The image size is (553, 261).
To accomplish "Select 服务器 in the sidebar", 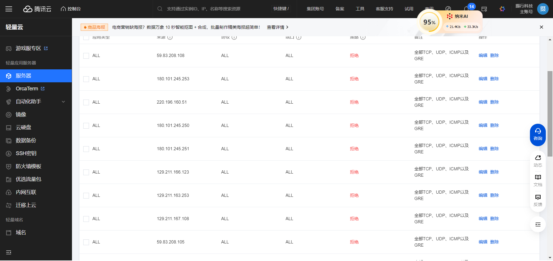I will pos(36,76).
